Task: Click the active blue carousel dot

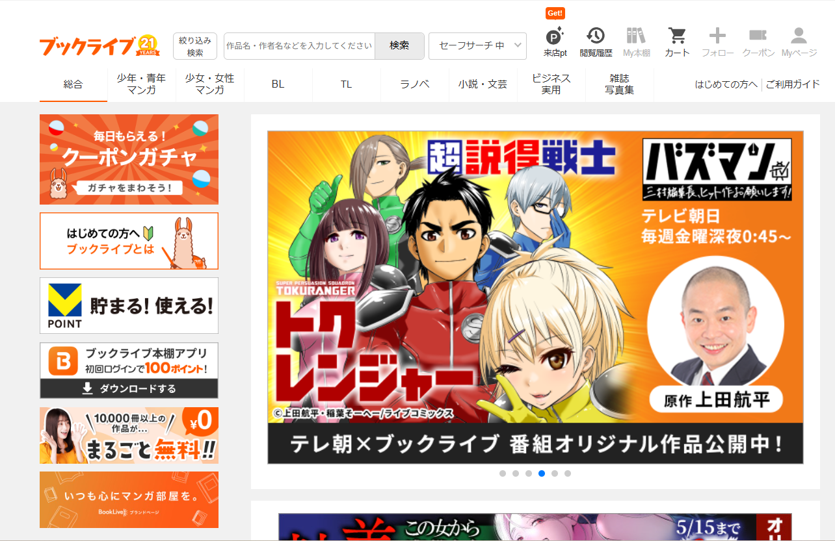Action: (542, 473)
